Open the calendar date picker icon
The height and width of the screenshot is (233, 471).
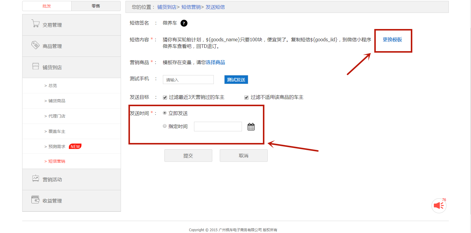click(x=251, y=127)
